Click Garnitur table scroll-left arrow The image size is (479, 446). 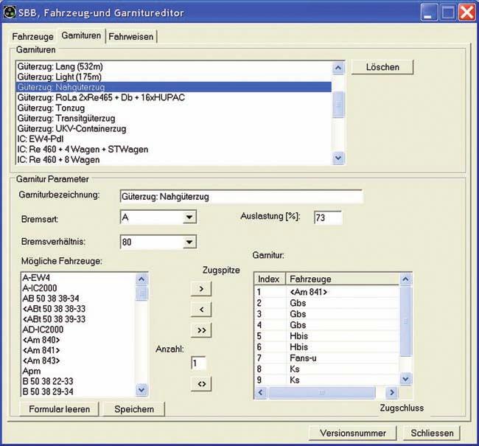coord(261,392)
